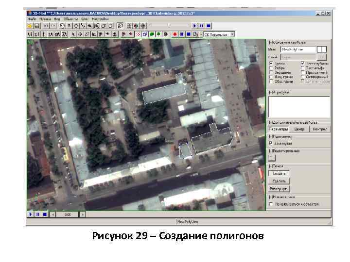Open the small arrow dropdown before СК Локальная

(x=201, y=34)
